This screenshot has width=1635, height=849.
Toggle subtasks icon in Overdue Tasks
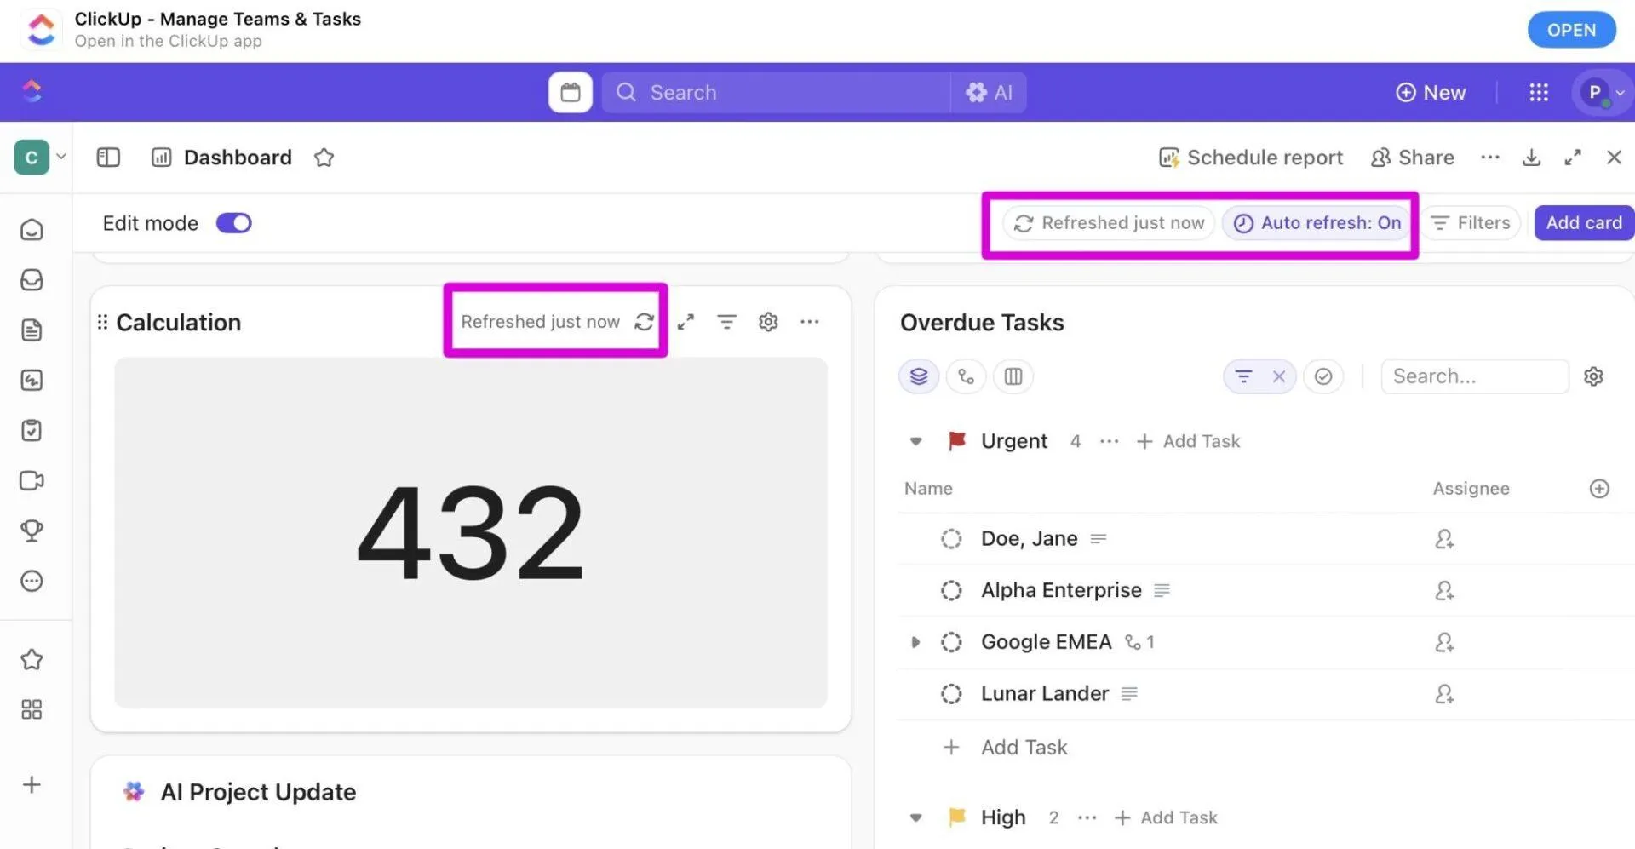(966, 376)
